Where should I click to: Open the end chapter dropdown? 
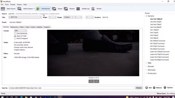tap(90, 17)
